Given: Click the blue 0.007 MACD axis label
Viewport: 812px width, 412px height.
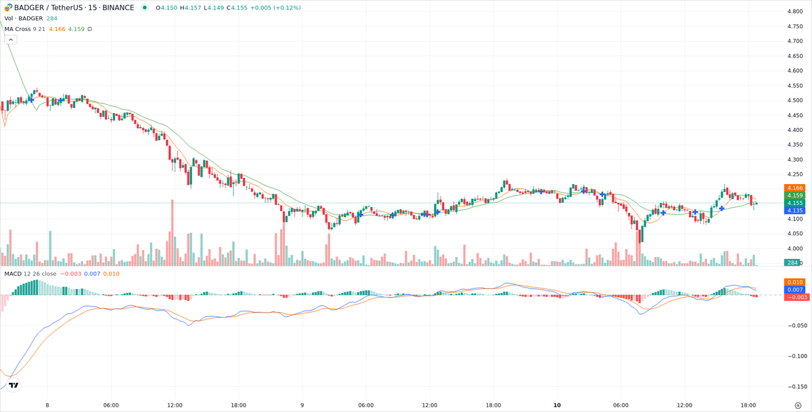Looking at the screenshot, I should coord(794,290).
